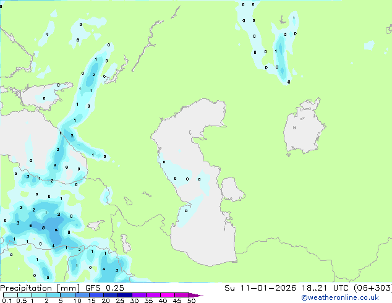Open the weatheronline.co.uk credit link

(340, 297)
